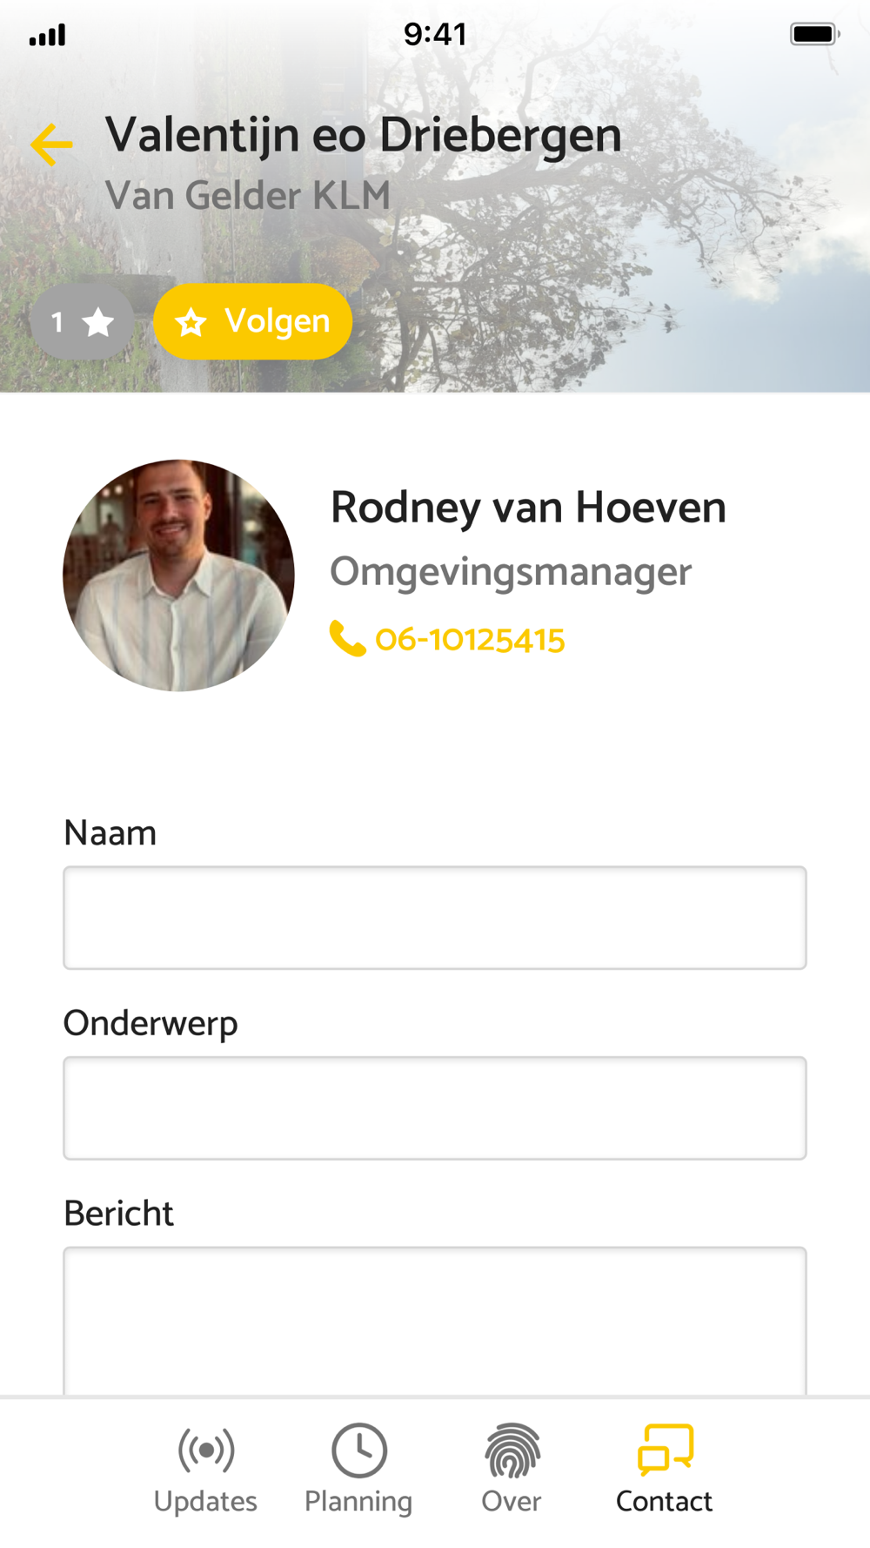This screenshot has width=870, height=1548.
Task: Tap the follower count star badge
Action: click(82, 322)
